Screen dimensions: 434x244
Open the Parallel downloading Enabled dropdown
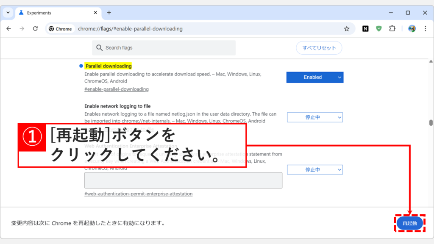tap(314, 77)
